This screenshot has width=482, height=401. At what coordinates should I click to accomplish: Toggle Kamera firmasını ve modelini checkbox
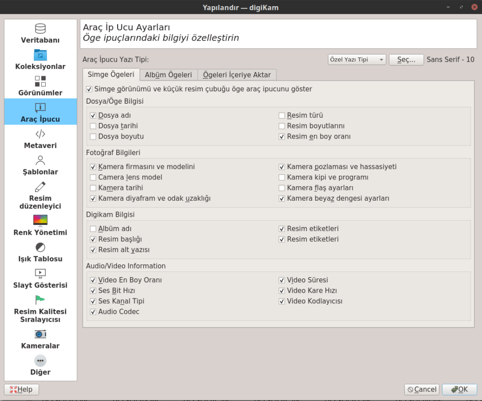[x=93, y=167]
